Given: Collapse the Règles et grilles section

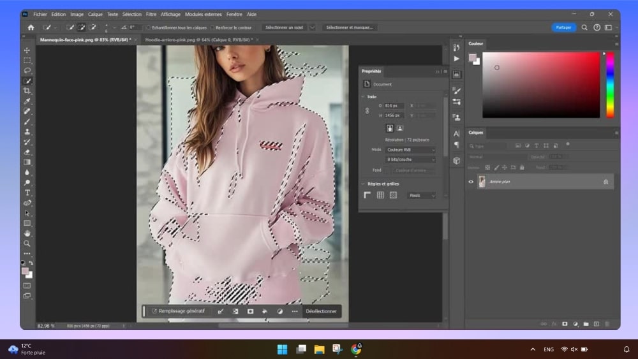Looking at the screenshot, I should click(363, 184).
